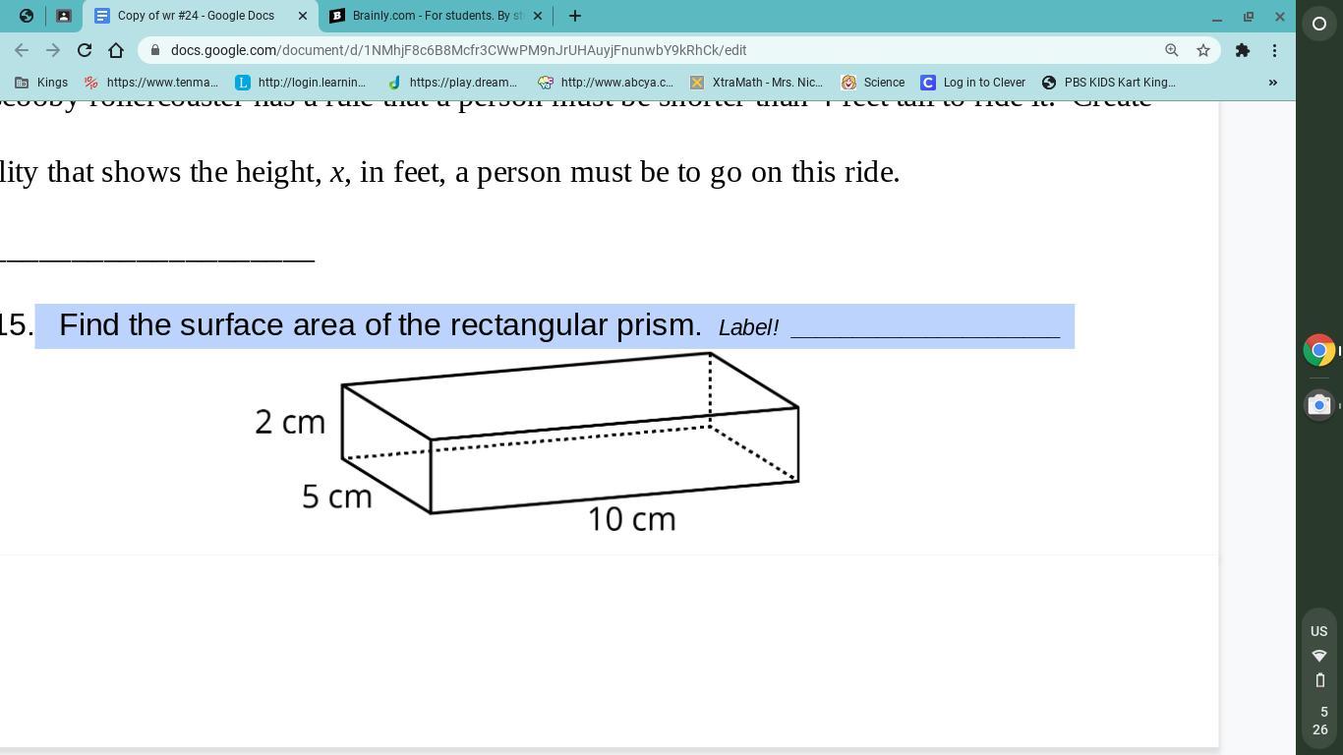The image size is (1343, 755).
Task: Open the Chrome three-dot menu
Action: pos(1274,50)
